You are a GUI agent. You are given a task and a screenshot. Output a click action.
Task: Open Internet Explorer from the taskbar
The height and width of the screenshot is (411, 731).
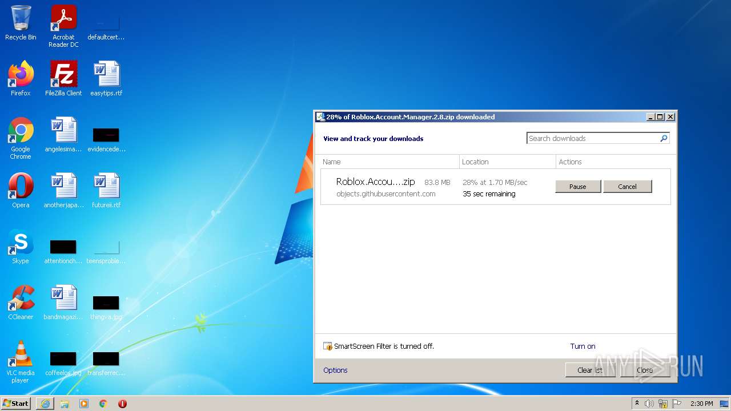[x=45, y=404]
